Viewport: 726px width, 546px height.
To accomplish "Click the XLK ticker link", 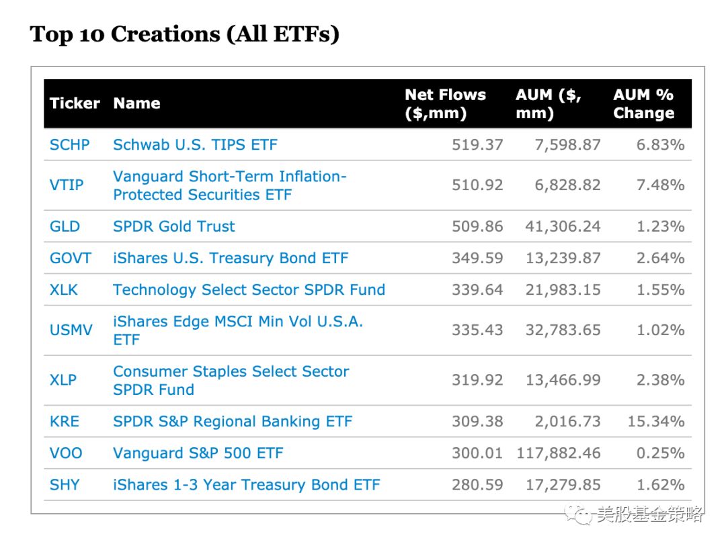I will tap(63, 289).
